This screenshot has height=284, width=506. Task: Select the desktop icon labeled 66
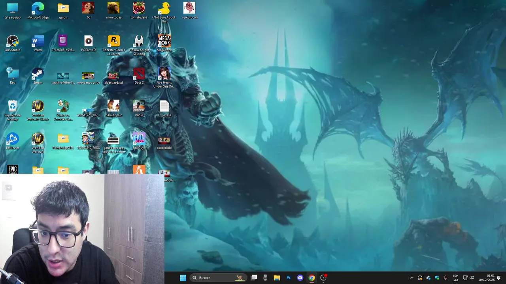88,11
